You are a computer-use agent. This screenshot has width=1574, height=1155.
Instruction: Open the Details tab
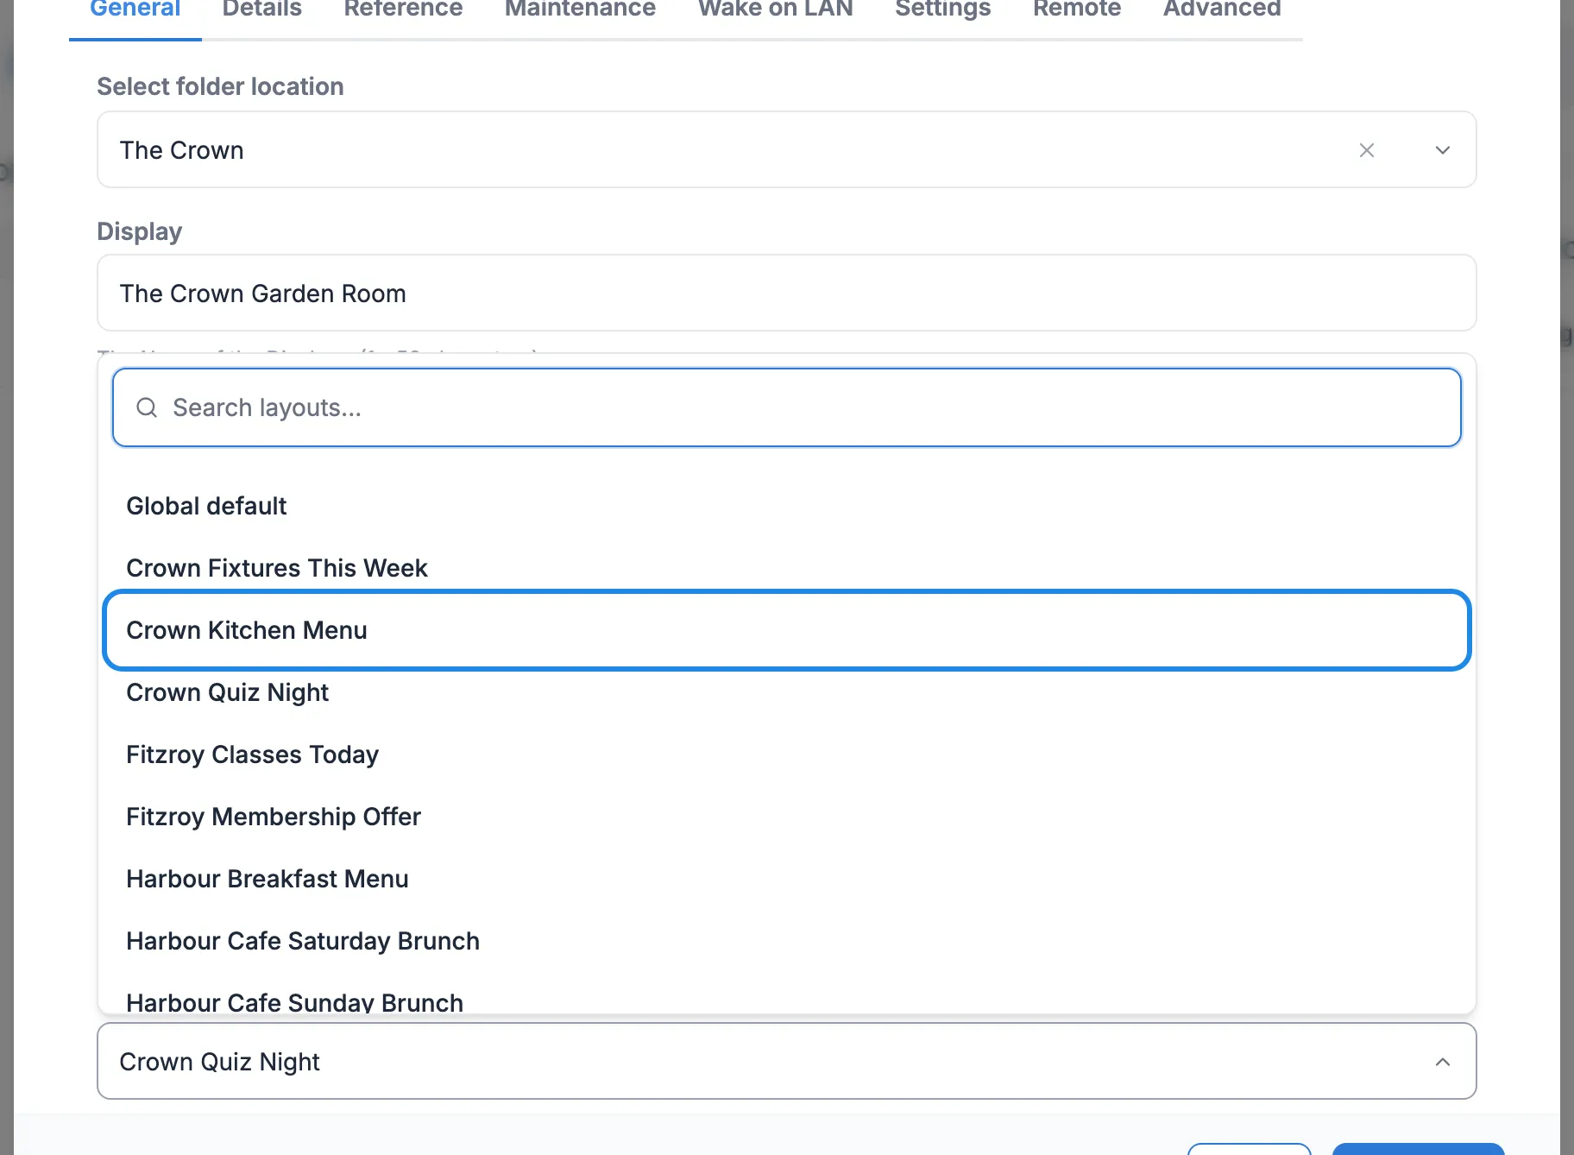coord(262,9)
